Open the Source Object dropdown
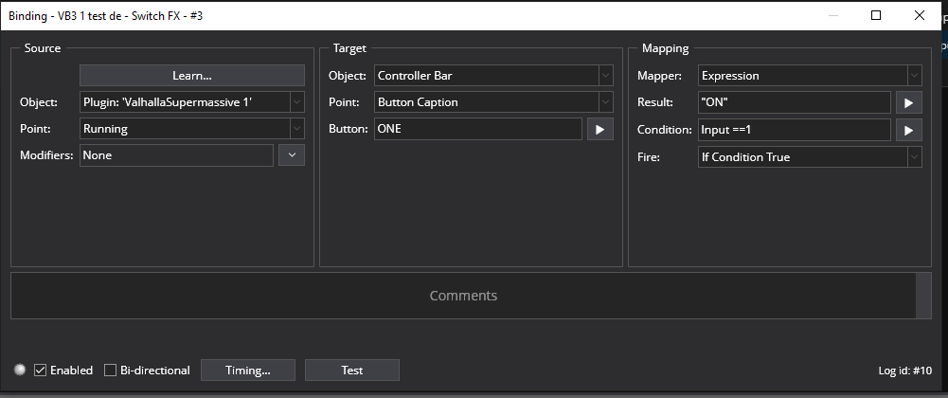Screen dimensions: 948x398 pos(296,102)
